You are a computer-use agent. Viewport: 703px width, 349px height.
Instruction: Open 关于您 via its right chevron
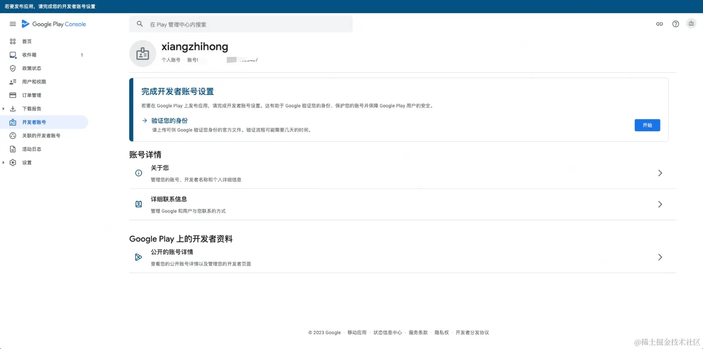[660, 173]
